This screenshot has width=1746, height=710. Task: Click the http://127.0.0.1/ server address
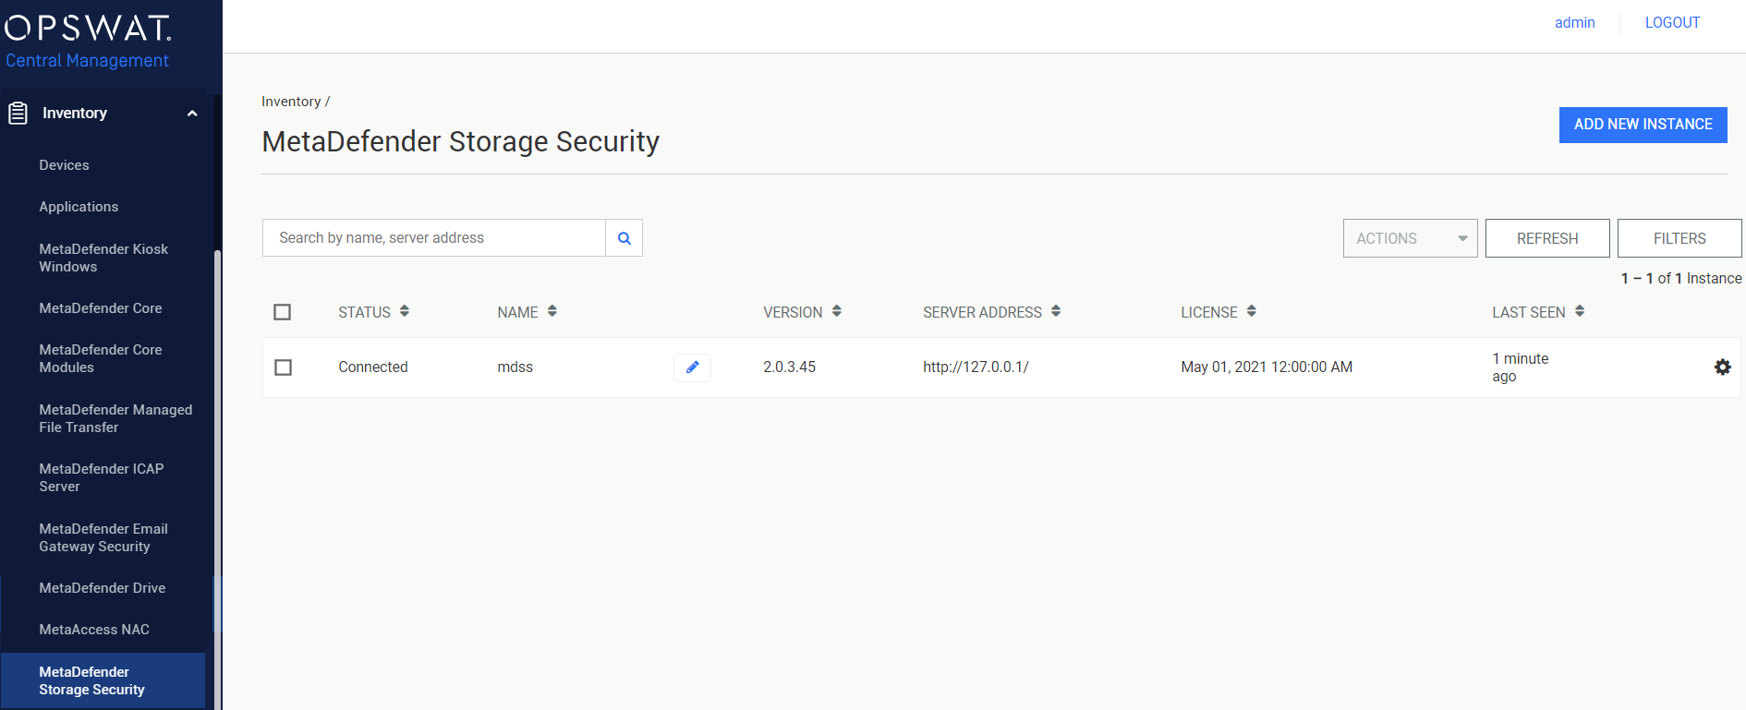tap(976, 367)
